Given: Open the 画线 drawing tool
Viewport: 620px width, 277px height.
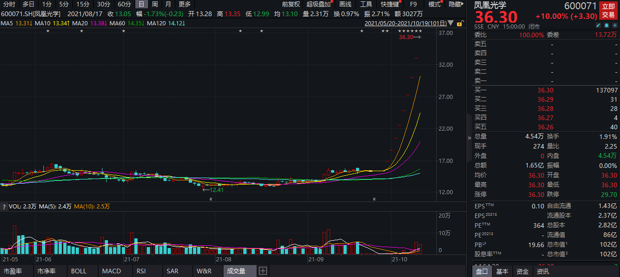Looking at the screenshot, I should click(x=345, y=4).
